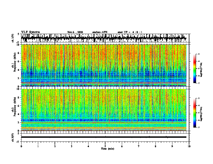Click the time axis tick label "10"

tap(189, 146)
